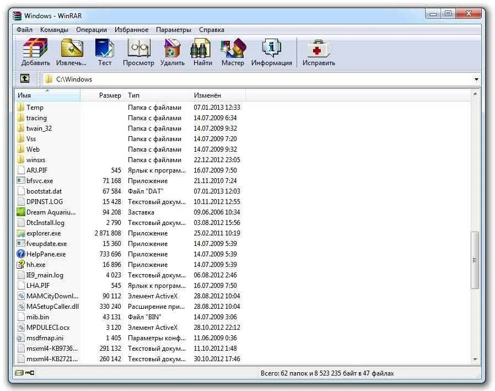Click the Заставка type cell
Viewport: 495px width, 391px height.
[x=141, y=212]
